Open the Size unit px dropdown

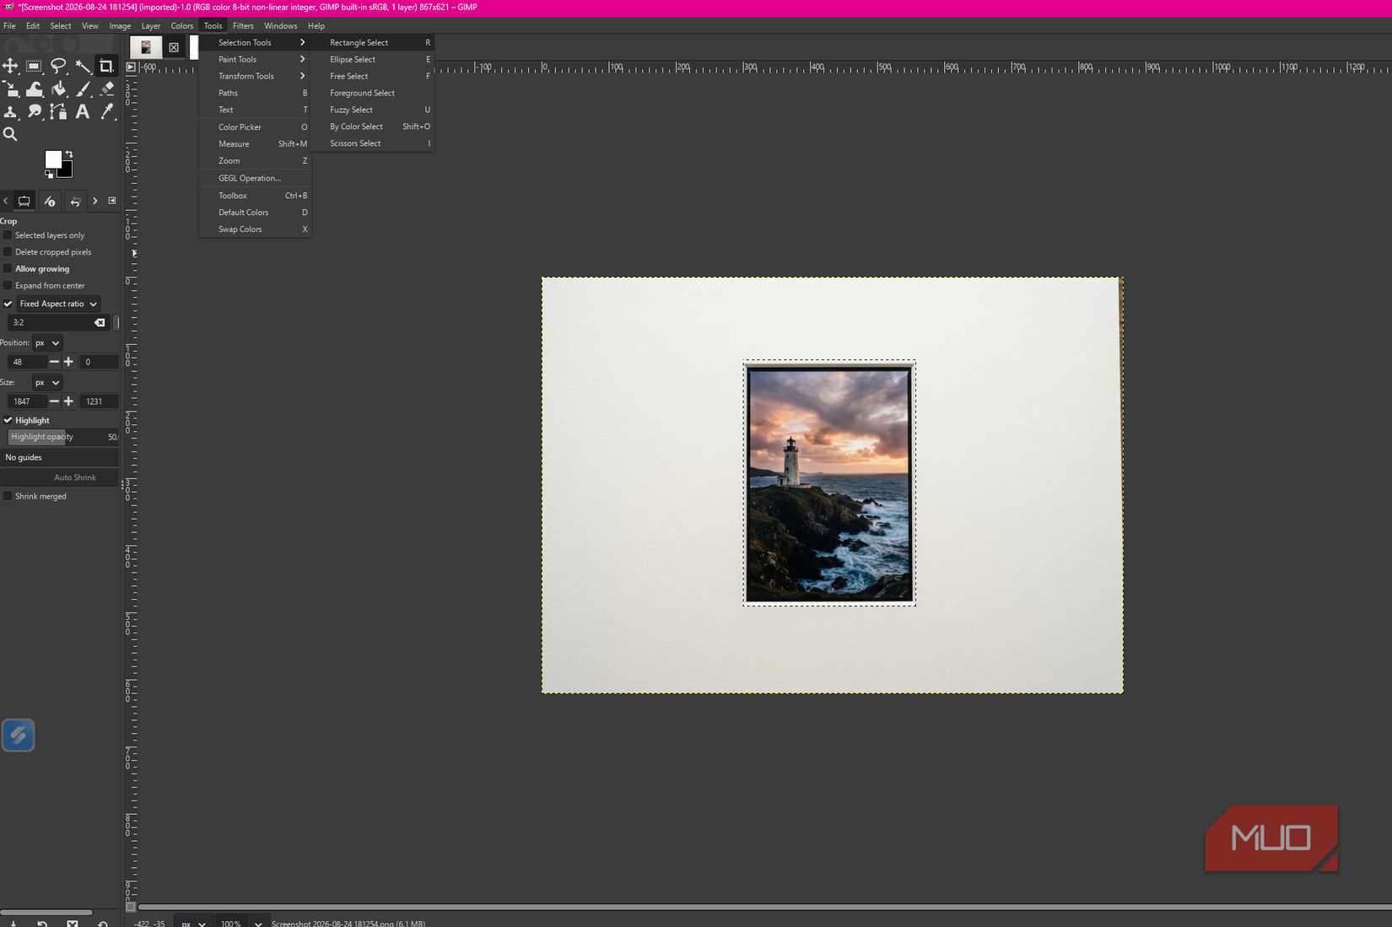46,382
